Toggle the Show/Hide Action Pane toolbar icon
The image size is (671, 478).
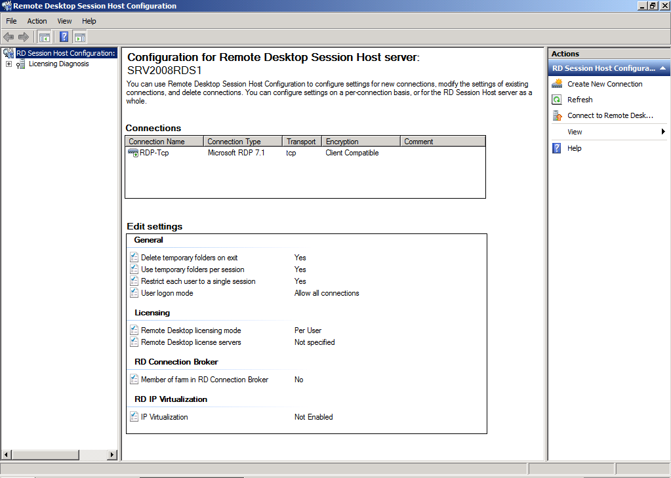80,37
